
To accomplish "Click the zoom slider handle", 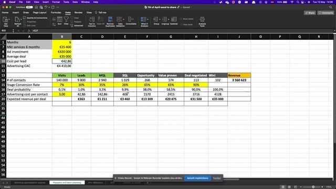I will click(x=313, y=187).
